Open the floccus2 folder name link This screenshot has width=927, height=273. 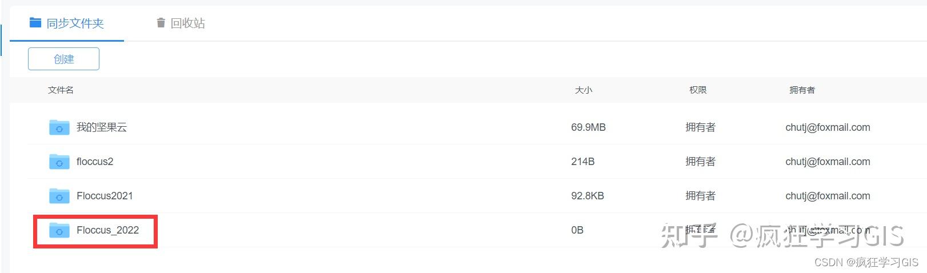pyautogui.click(x=95, y=162)
